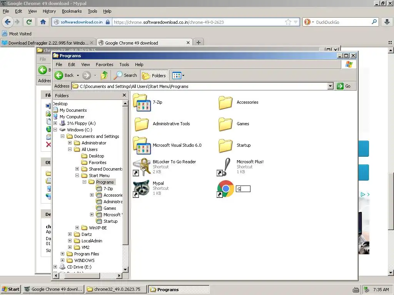Image resolution: width=394 pixels, height=295 pixels.
Task: Select the BitLocker To Go Reader shortcut
Action: [x=142, y=167]
